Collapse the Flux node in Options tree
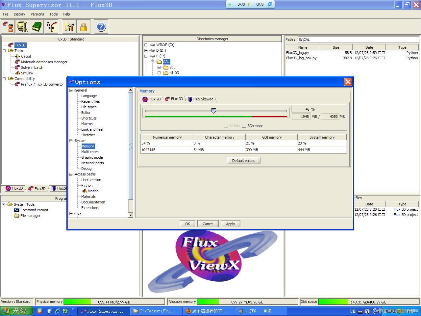The image size is (421, 316). click(x=71, y=213)
